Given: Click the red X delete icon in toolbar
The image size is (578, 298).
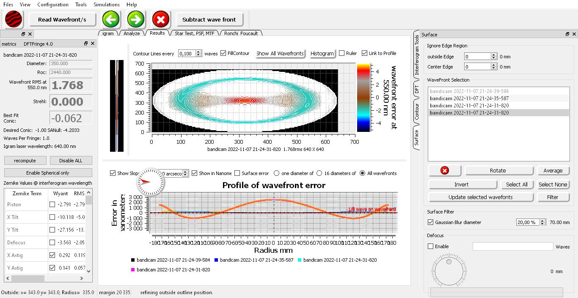Looking at the screenshot, I should 161,19.
